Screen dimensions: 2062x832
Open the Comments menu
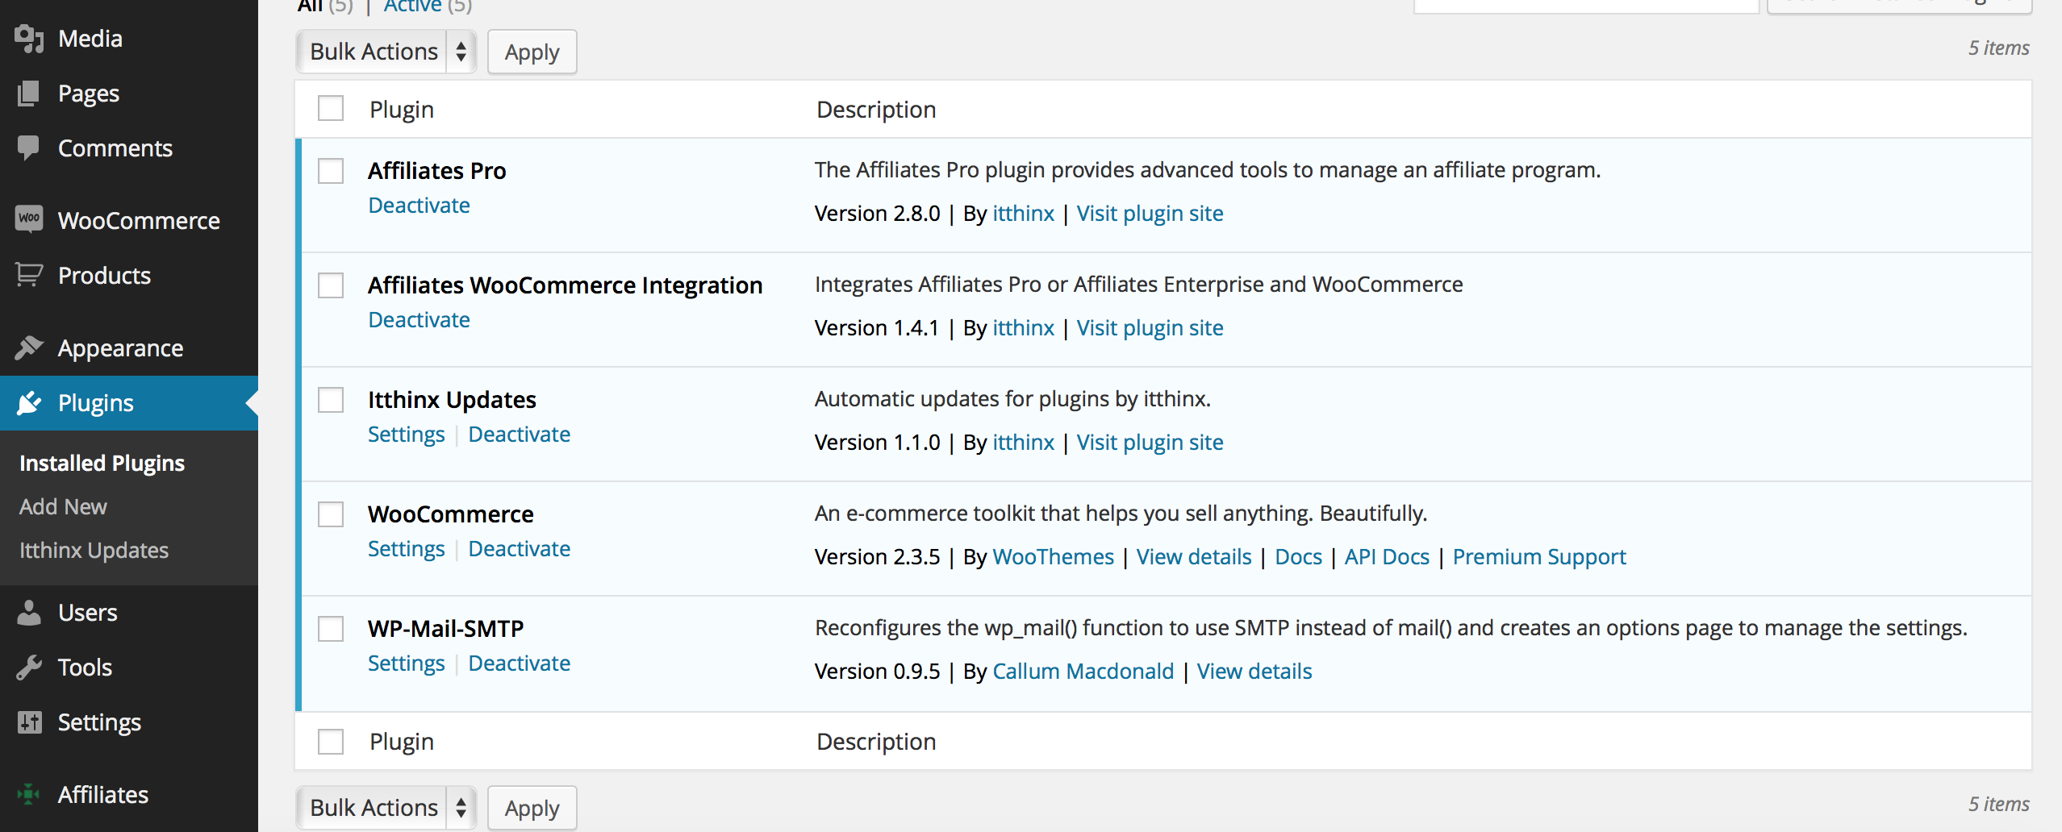click(129, 148)
